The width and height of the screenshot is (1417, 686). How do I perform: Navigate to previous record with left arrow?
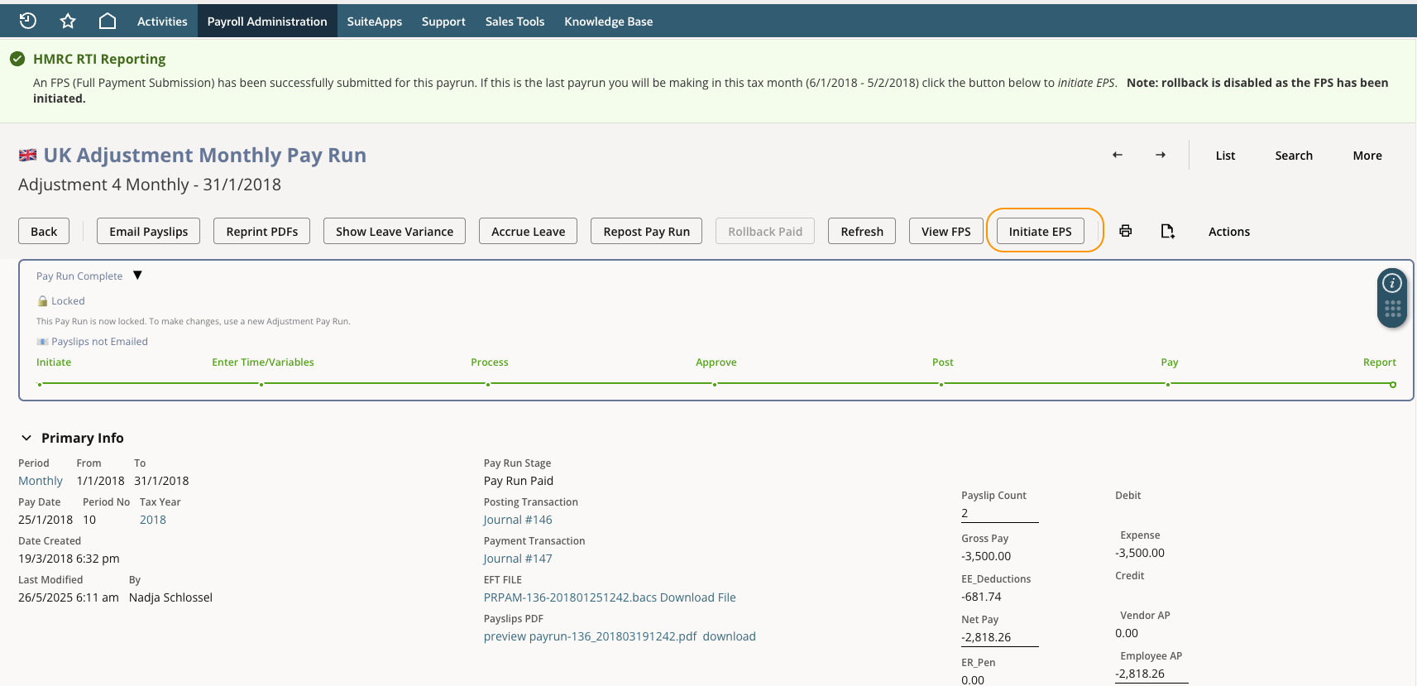tap(1118, 155)
